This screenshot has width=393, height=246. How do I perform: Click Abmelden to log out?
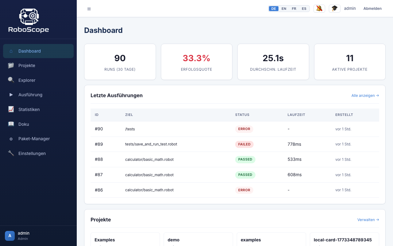[372, 8]
